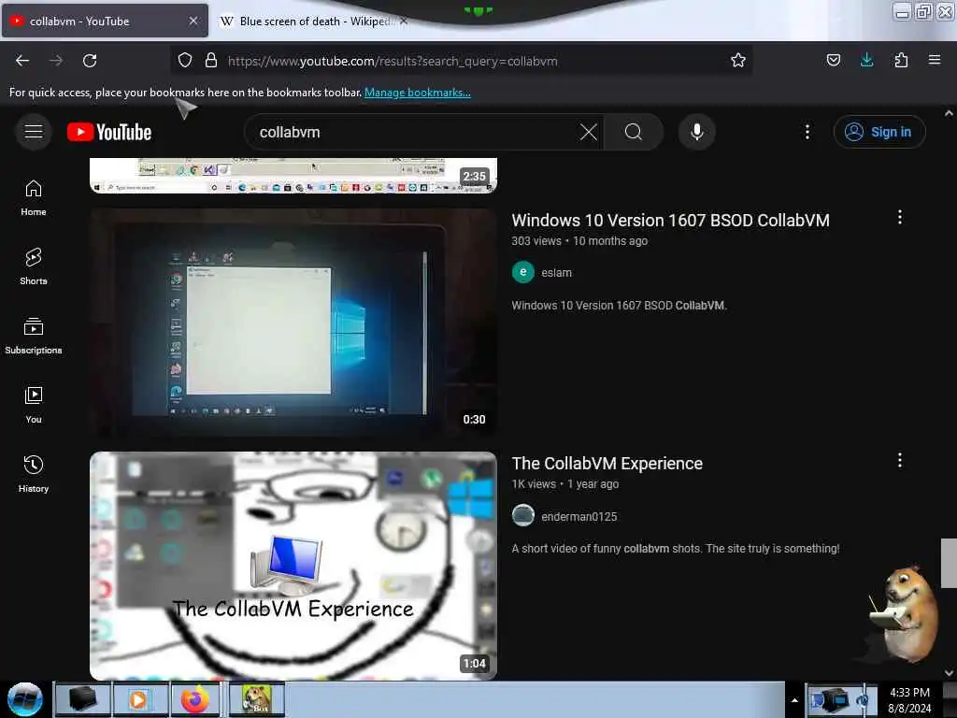Screen dimensions: 957x718
Task: Click the scrollbar up arrow
Action: point(949,113)
